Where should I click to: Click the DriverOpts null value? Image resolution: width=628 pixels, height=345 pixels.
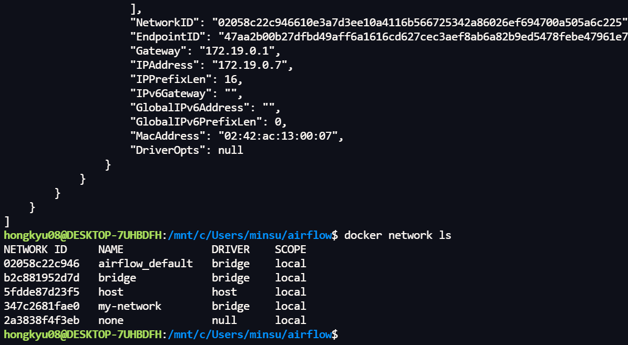231,150
